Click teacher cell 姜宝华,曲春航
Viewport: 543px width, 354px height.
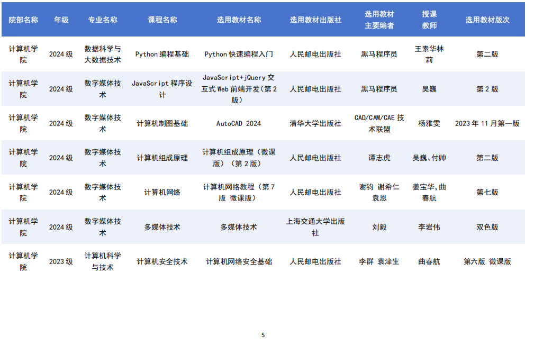429,192
